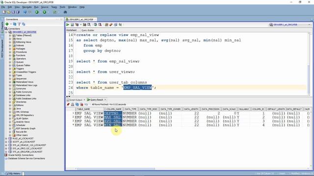Screen dimensions: 314x176
Task: Run Statement with green play icon
Action: coord(68,25)
